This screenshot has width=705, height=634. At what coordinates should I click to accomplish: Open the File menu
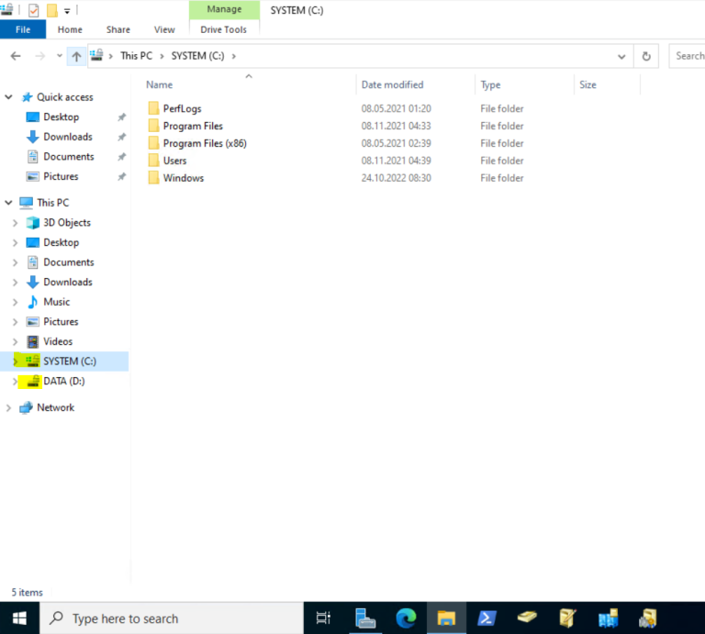(23, 29)
